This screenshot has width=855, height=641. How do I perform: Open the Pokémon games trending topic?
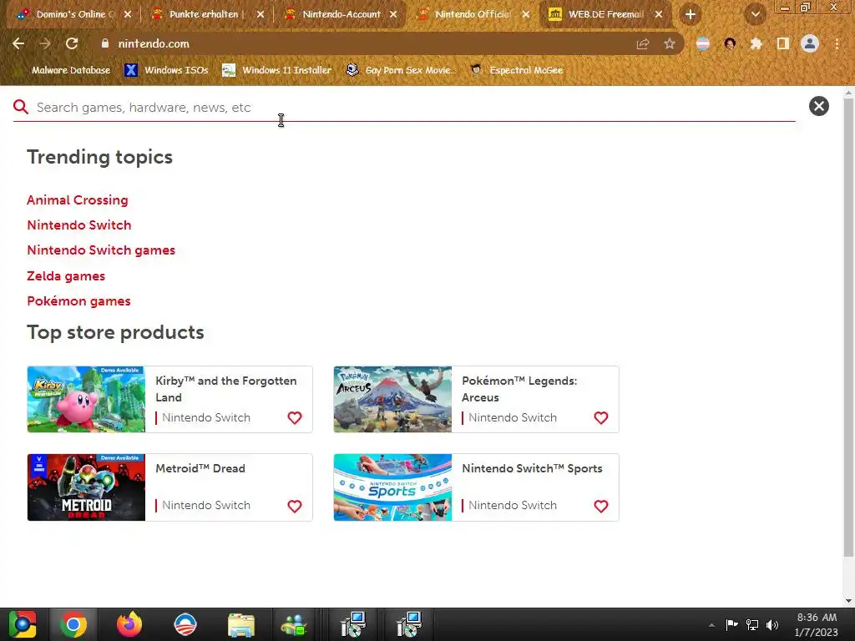pos(78,300)
